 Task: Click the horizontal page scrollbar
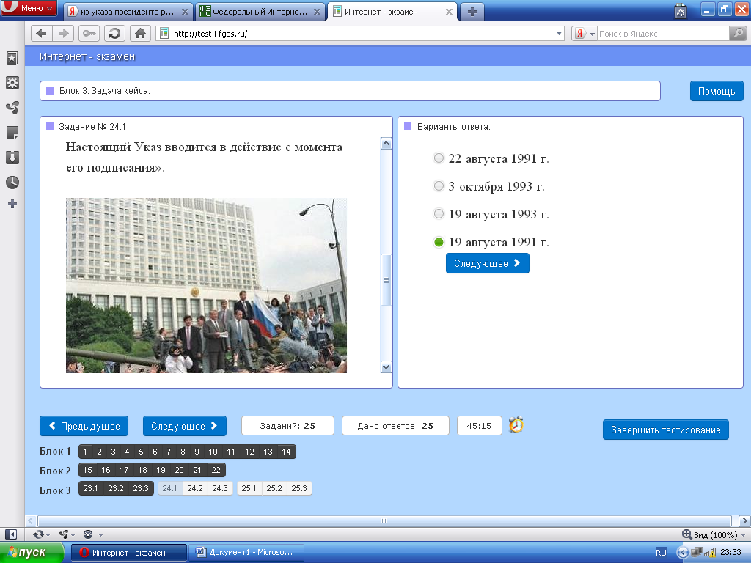384,521
